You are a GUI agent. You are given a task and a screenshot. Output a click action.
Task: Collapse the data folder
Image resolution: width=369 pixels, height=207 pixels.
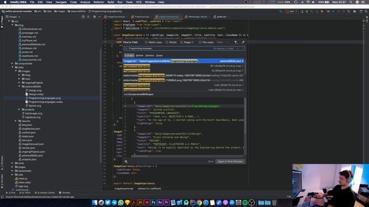coord(13,67)
